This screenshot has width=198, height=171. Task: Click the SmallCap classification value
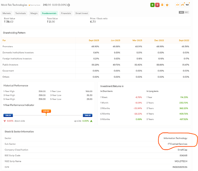pyautogui.click(x=183, y=150)
